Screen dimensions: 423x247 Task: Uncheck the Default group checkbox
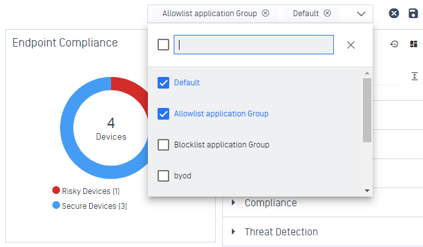pos(163,83)
